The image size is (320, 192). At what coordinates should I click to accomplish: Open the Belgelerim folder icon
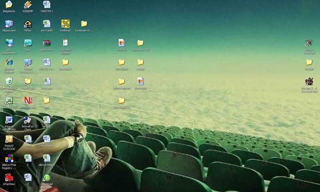[x=9, y=4]
